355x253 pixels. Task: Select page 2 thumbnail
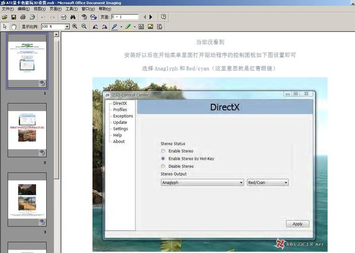click(x=27, y=130)
